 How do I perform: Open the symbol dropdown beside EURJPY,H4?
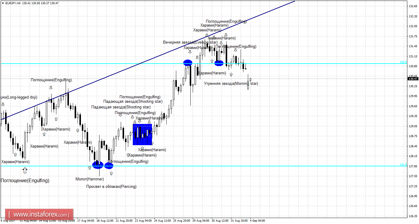pyautogui.click(x=3, y=2)
